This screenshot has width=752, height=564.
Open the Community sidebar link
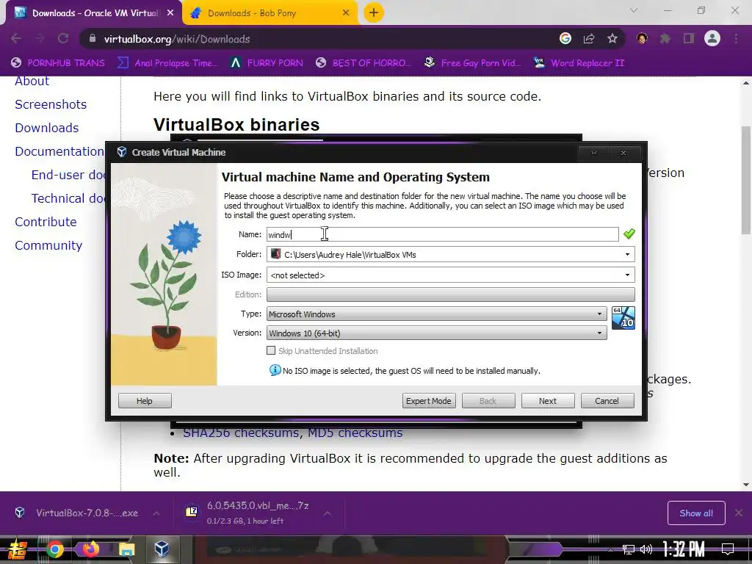[48, 245]
